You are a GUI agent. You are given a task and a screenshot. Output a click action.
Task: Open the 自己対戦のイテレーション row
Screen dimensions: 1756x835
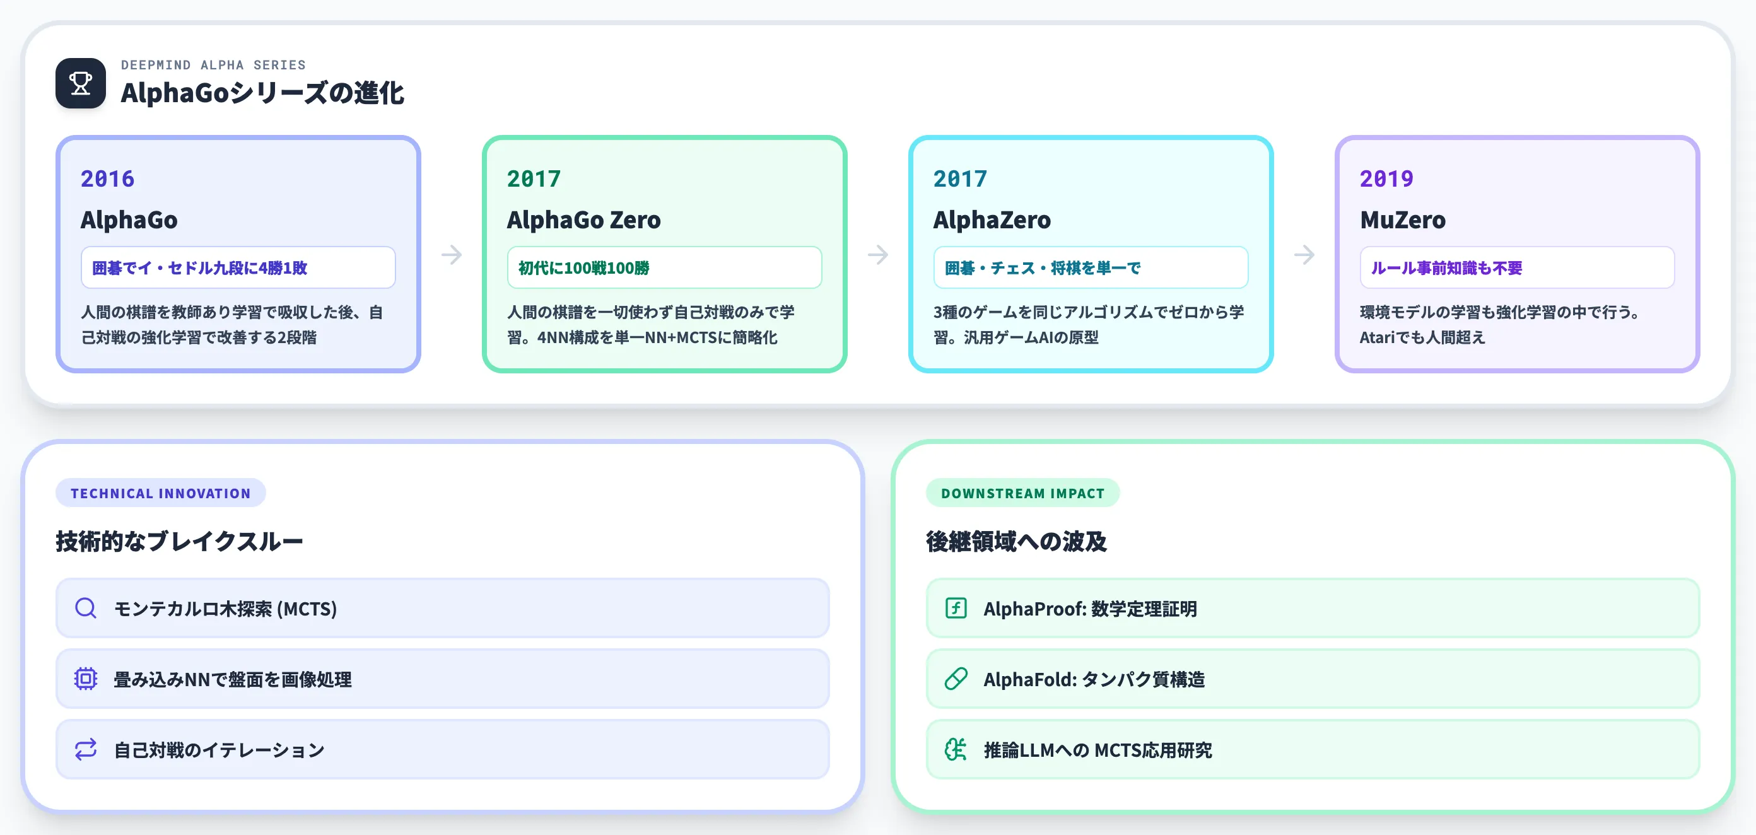[x=442, y=750]
